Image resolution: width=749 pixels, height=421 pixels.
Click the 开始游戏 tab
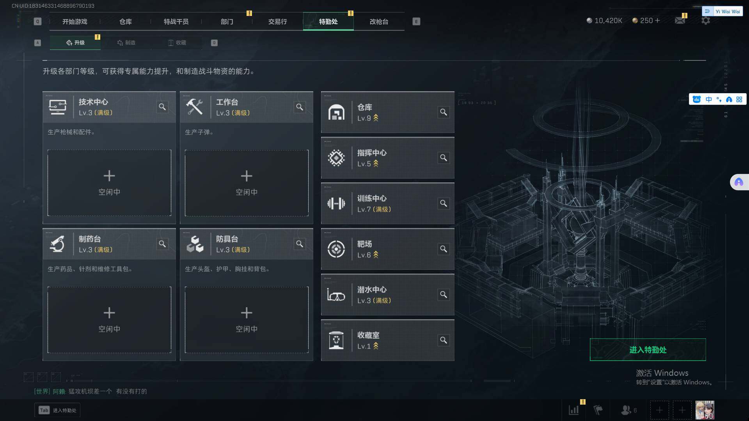click(75, 21)
